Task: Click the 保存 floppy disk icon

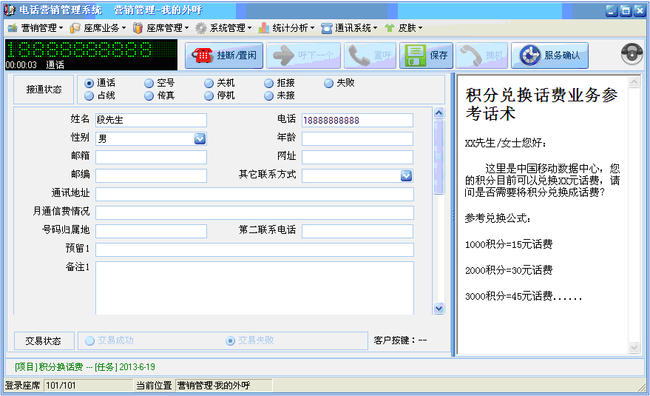Action: tap(416, 56)
